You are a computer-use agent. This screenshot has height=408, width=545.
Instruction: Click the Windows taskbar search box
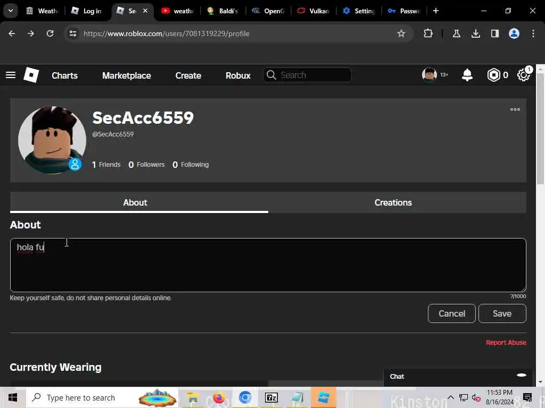[102, 397]
